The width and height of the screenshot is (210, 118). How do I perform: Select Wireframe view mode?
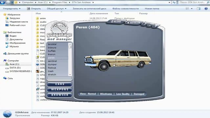pyautogui.click(x=106, y=94)
